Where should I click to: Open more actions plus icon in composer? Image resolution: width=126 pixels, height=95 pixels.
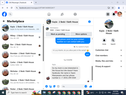pyautogui.click(x=46, y=86)
